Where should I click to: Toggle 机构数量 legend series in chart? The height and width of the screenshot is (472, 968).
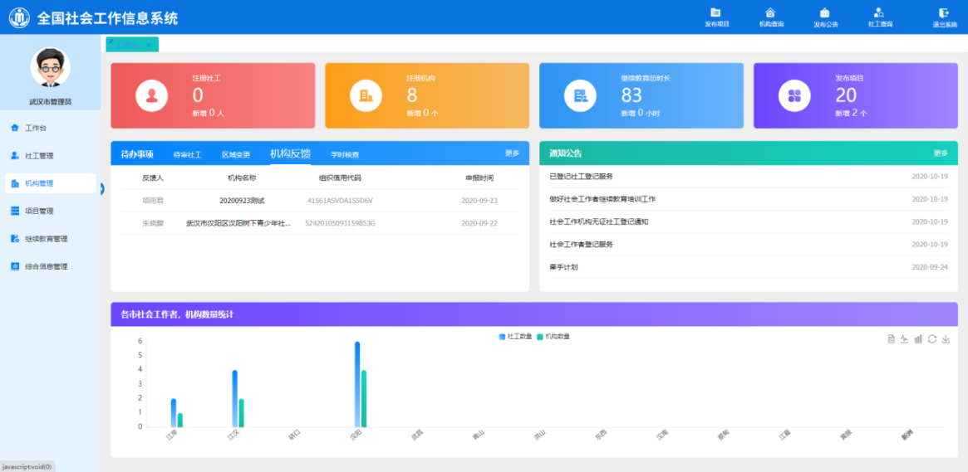(x=553, y=337)
